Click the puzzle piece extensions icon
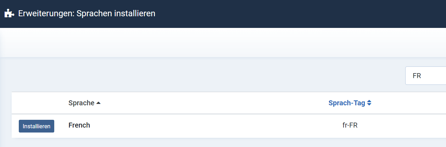446x147 pixels. pos(9,14)
